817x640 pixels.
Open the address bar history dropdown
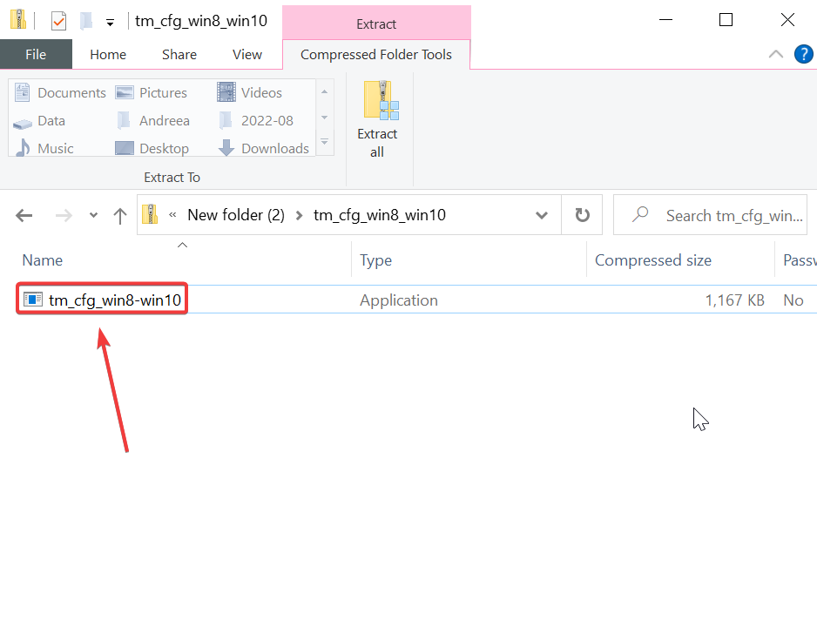click(x=542, y=215)
